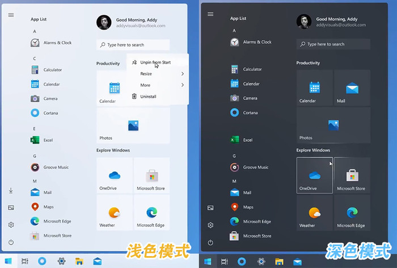Click the user profile avatar in the light menu

(x=104, y=22)
